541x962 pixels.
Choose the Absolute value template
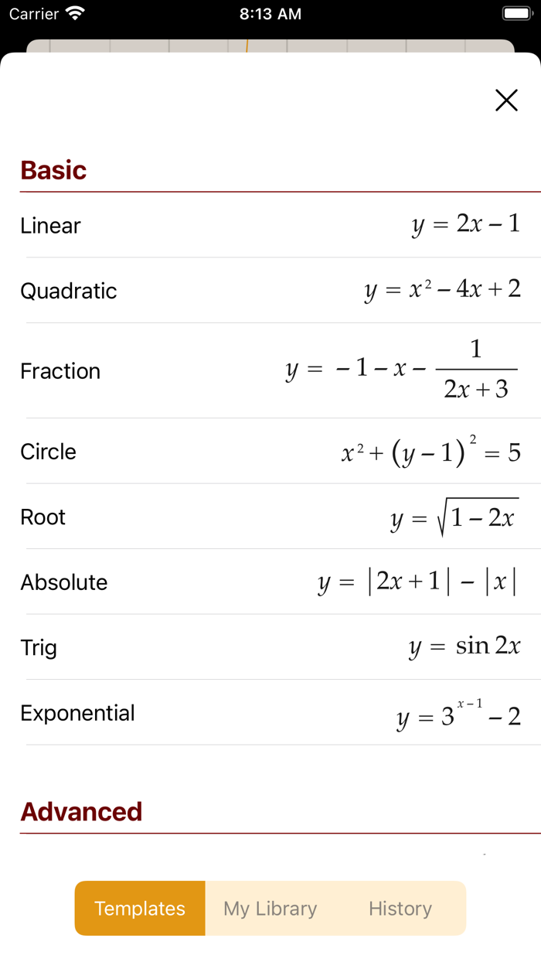(270, 582)
